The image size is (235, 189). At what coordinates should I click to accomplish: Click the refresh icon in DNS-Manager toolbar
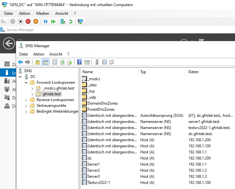click(62, 62)
